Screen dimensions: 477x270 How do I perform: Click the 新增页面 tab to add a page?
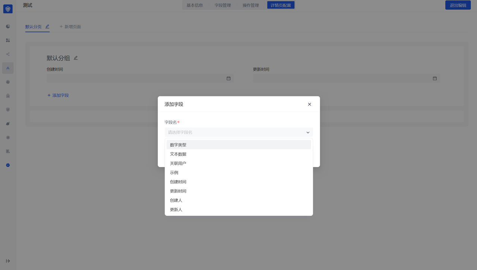point(70,27)
